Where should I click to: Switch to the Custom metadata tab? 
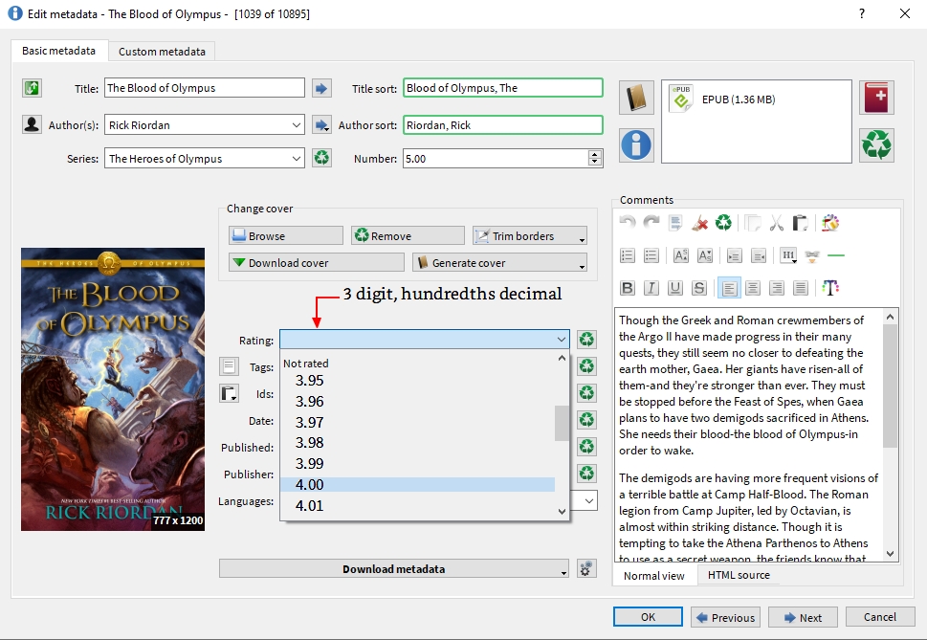pyautogui.click(x=161, y=51)
